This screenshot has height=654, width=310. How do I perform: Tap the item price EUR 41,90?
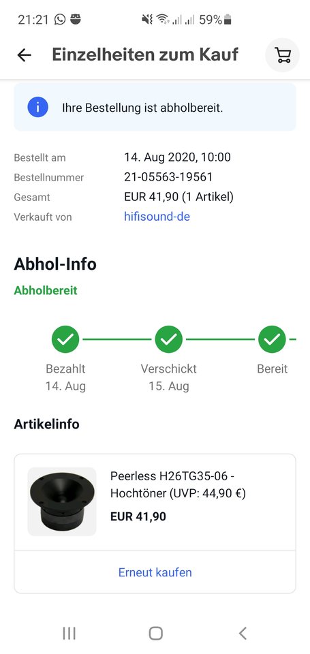(x=138, y=516)
